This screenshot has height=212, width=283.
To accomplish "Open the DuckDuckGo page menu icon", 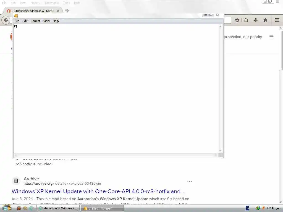I will [x=271, y=37].
